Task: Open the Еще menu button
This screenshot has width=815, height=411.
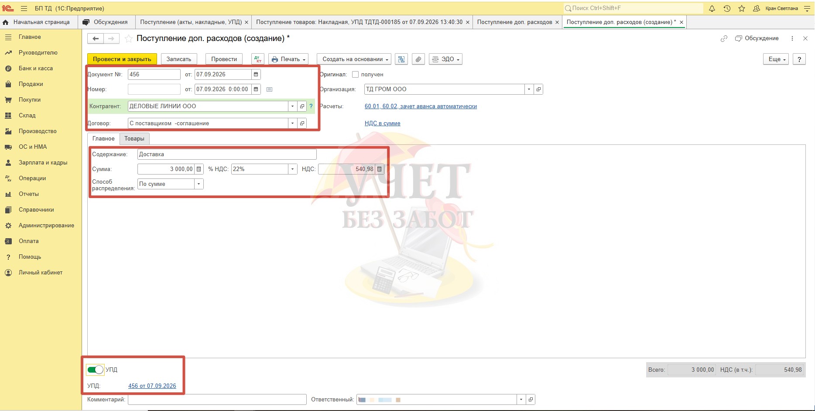Action: [x=776, y=59]
